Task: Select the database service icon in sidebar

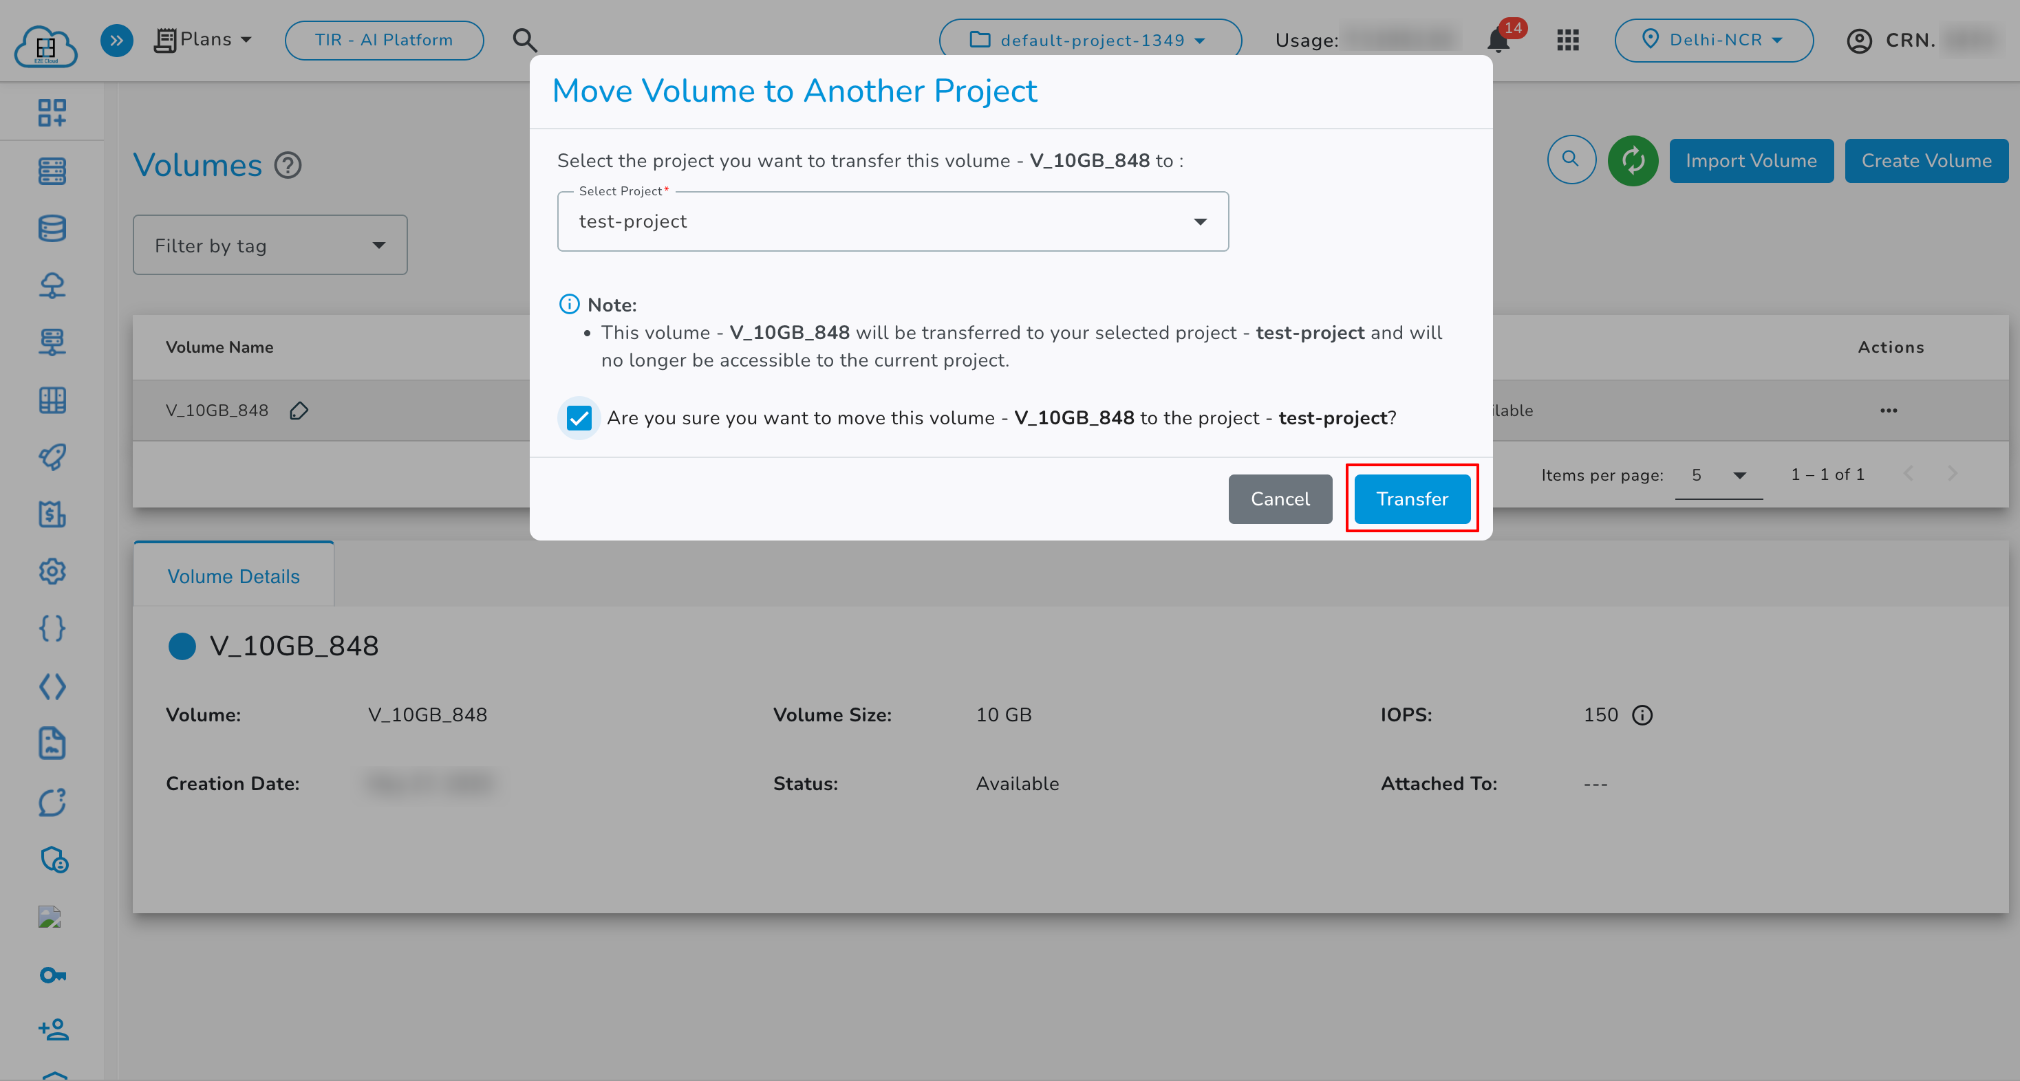Action: [52, 228]
